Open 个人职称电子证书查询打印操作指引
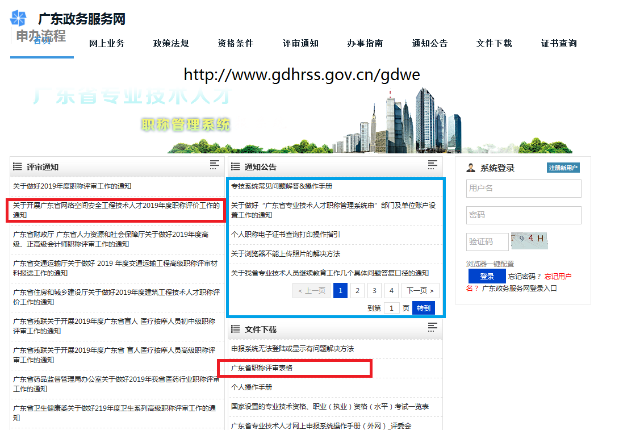The width and height of the screenshot is (619, 430). point(286,234)
